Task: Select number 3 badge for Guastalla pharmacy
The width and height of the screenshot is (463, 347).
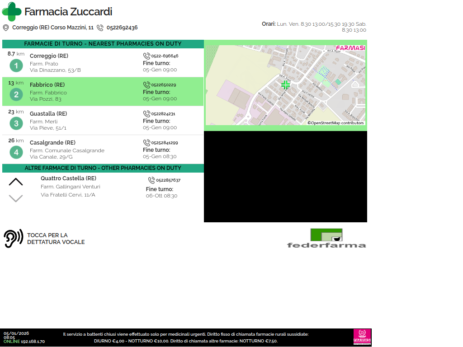Action: click(16, 123)
